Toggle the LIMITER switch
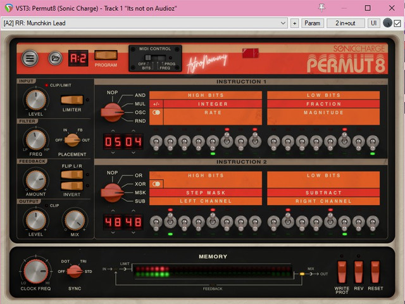405x304 pixels. (x=72, y=100)
